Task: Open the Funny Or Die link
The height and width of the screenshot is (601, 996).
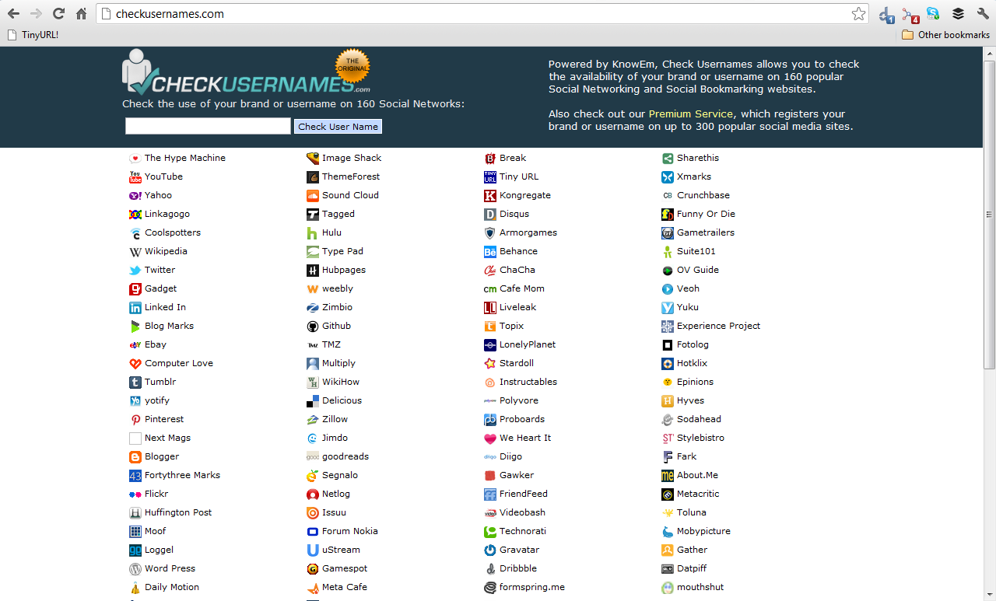Action: (706, 214)
